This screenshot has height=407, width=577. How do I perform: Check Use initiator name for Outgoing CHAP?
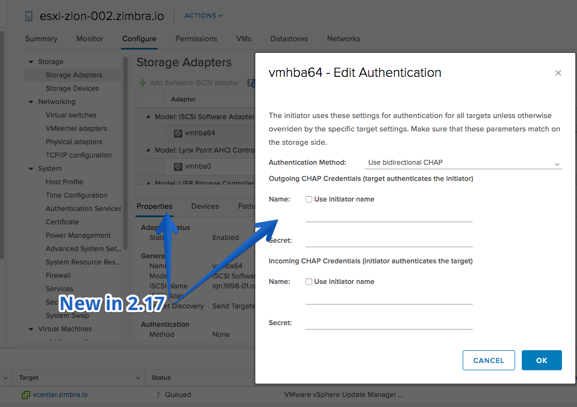[x=309, y=199]
